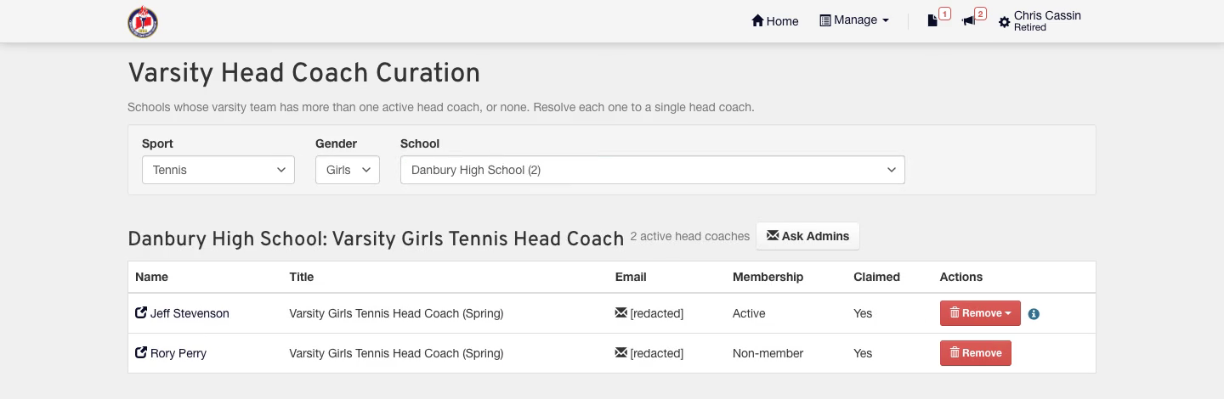This screenshot has width=1224, height=399.
Task: Click the Varsity Head Coach Curation heading
Action: (x=303, y=73)
